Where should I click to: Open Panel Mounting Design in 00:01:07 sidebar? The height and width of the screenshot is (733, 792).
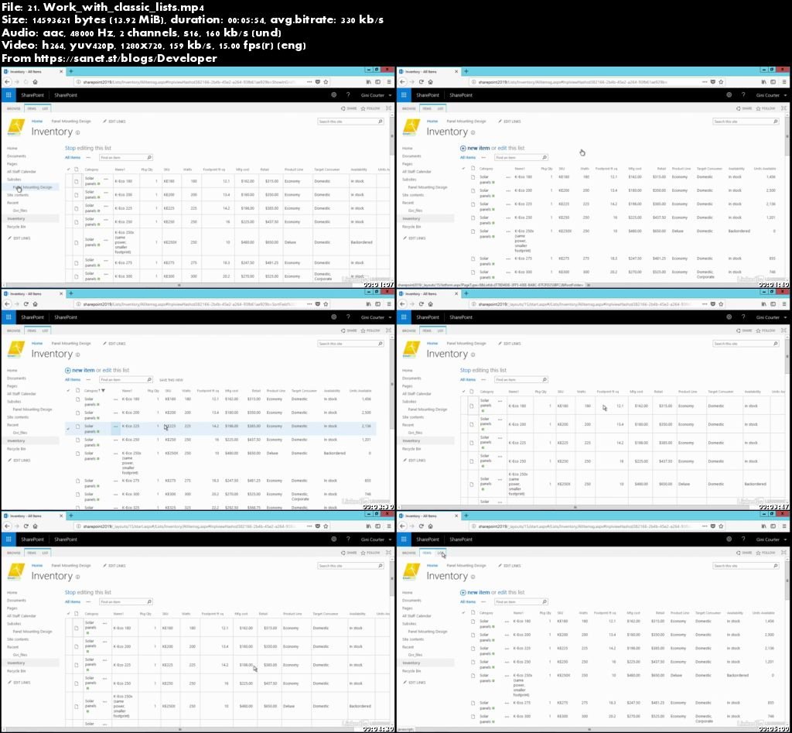pos(32,187)
